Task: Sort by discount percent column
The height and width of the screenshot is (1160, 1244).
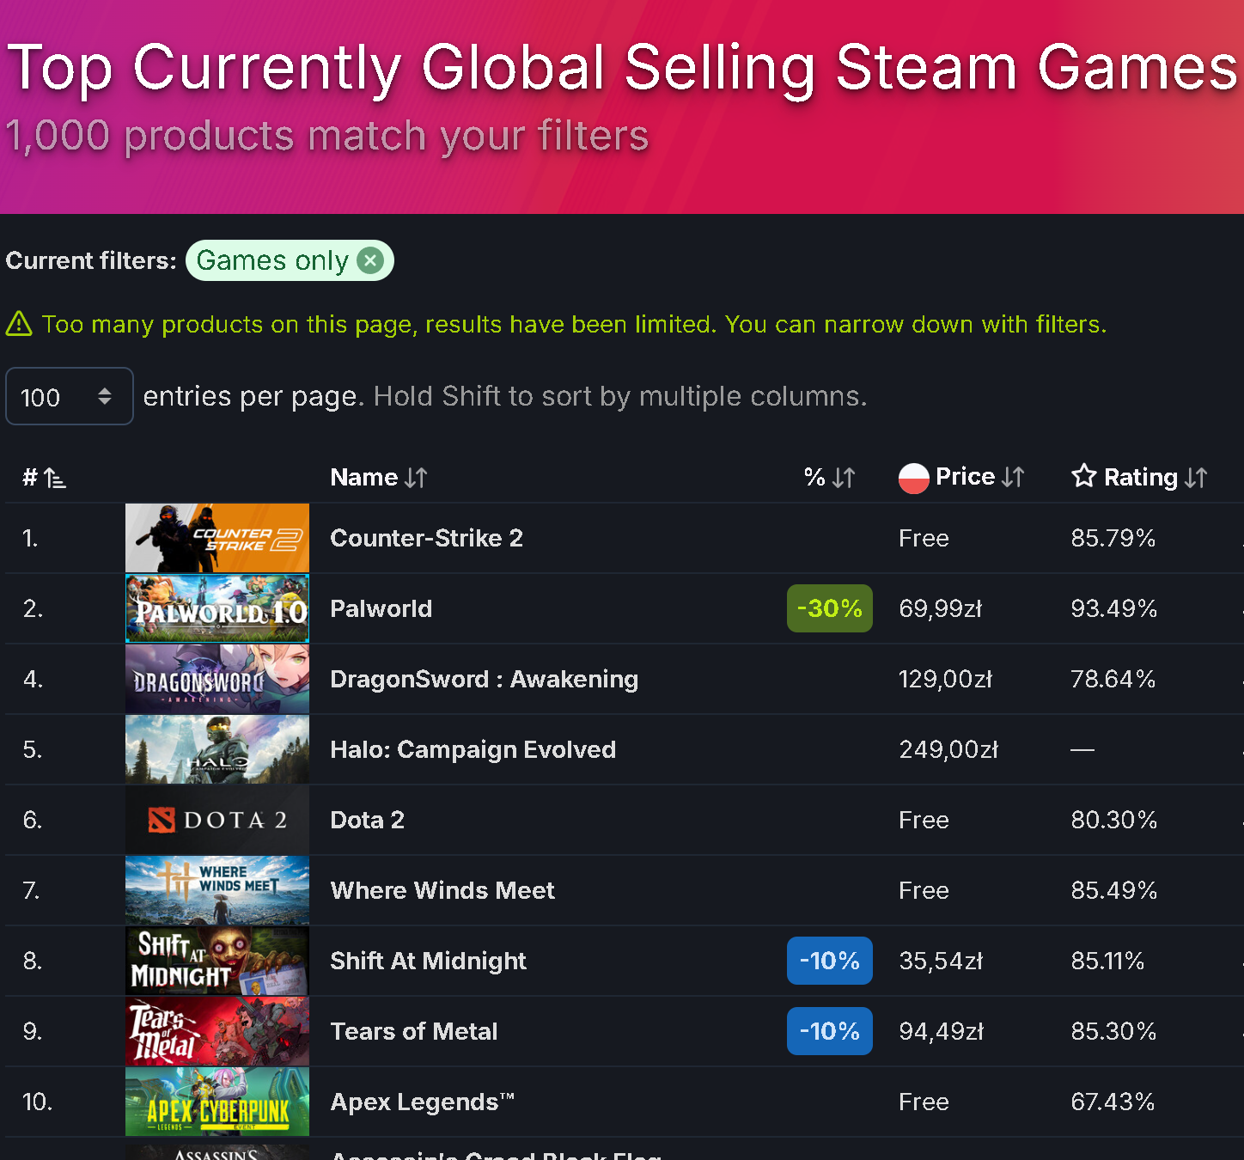Action: (x=830, y=478)
